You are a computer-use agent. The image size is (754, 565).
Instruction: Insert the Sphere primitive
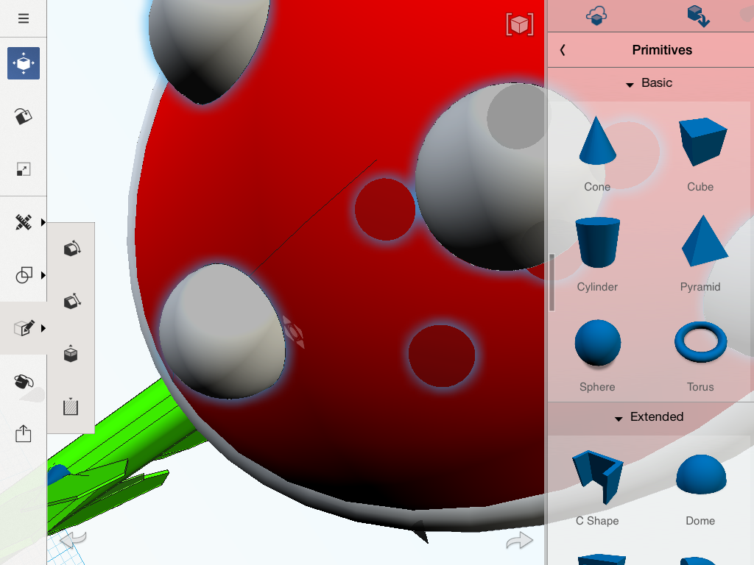point(597,355)
